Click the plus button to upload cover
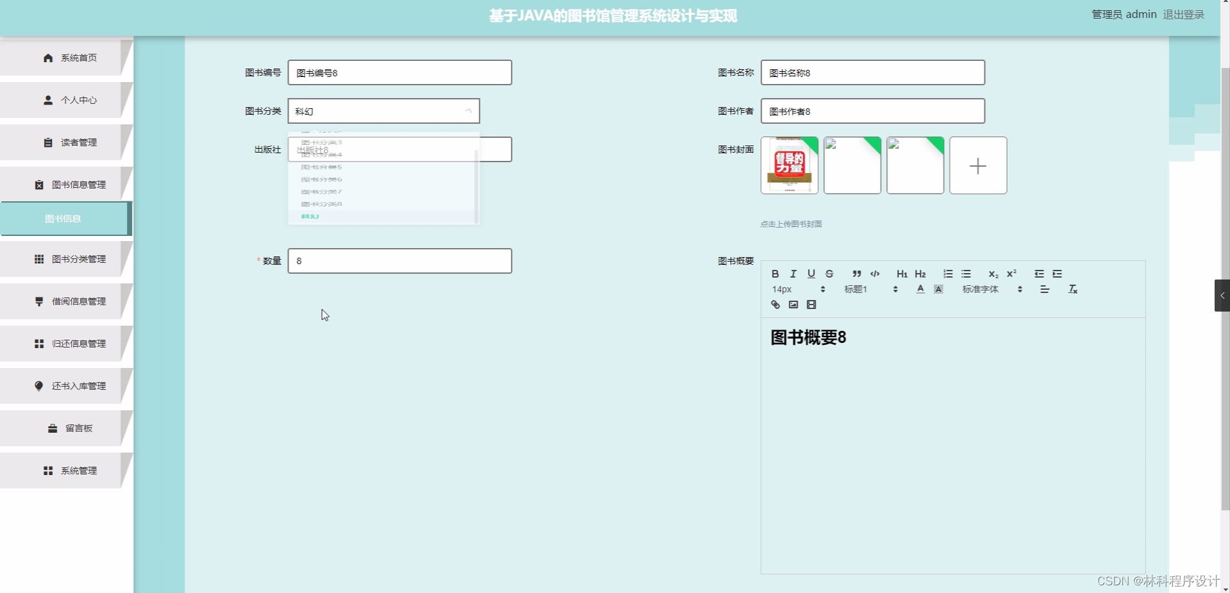This screenshot has width=1230, height=593. tap(978, 165)
